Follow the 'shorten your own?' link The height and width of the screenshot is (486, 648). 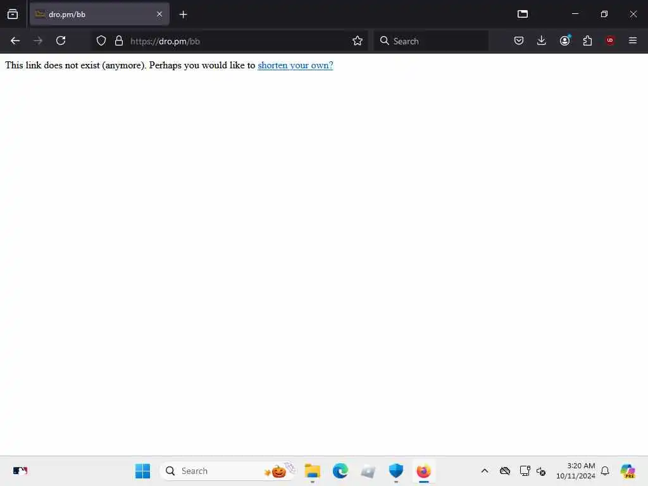point(296,65)
